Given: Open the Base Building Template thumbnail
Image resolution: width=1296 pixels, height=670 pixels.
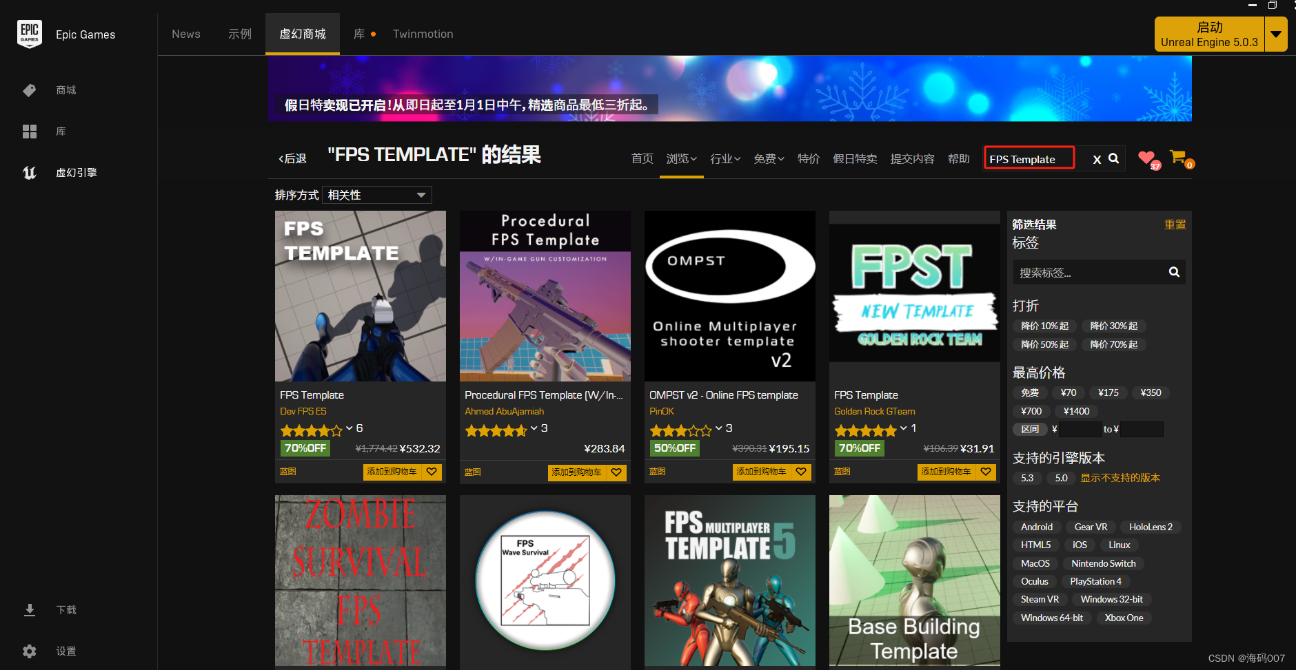Looking at the screenshot, I should (915, 580).
